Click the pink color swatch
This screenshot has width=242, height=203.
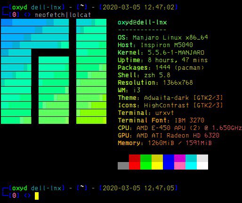click(x=180, y=166)
